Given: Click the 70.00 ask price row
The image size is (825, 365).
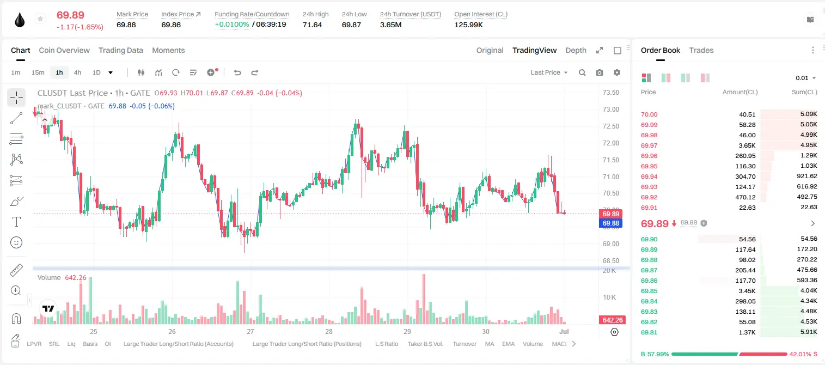Looking at the screenshot, I should (x=729, y=114).
